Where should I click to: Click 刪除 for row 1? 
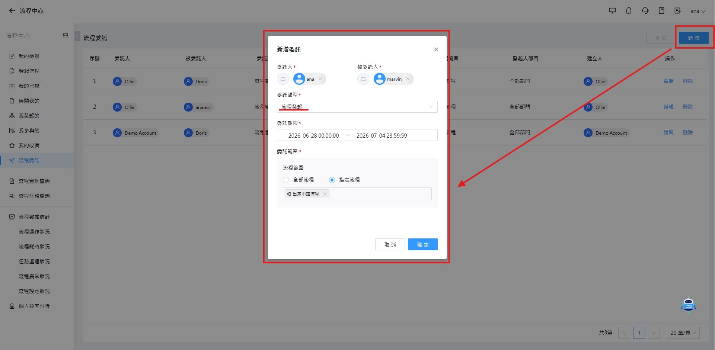pyautogui.click(x=688, y=81)
